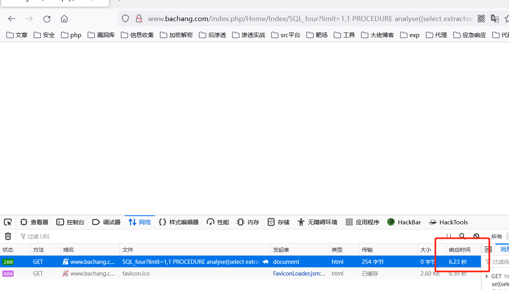The width and height of the screenshot is (509, 290).
Task: Clear network requests with trash icon
Action: point(8,236)
